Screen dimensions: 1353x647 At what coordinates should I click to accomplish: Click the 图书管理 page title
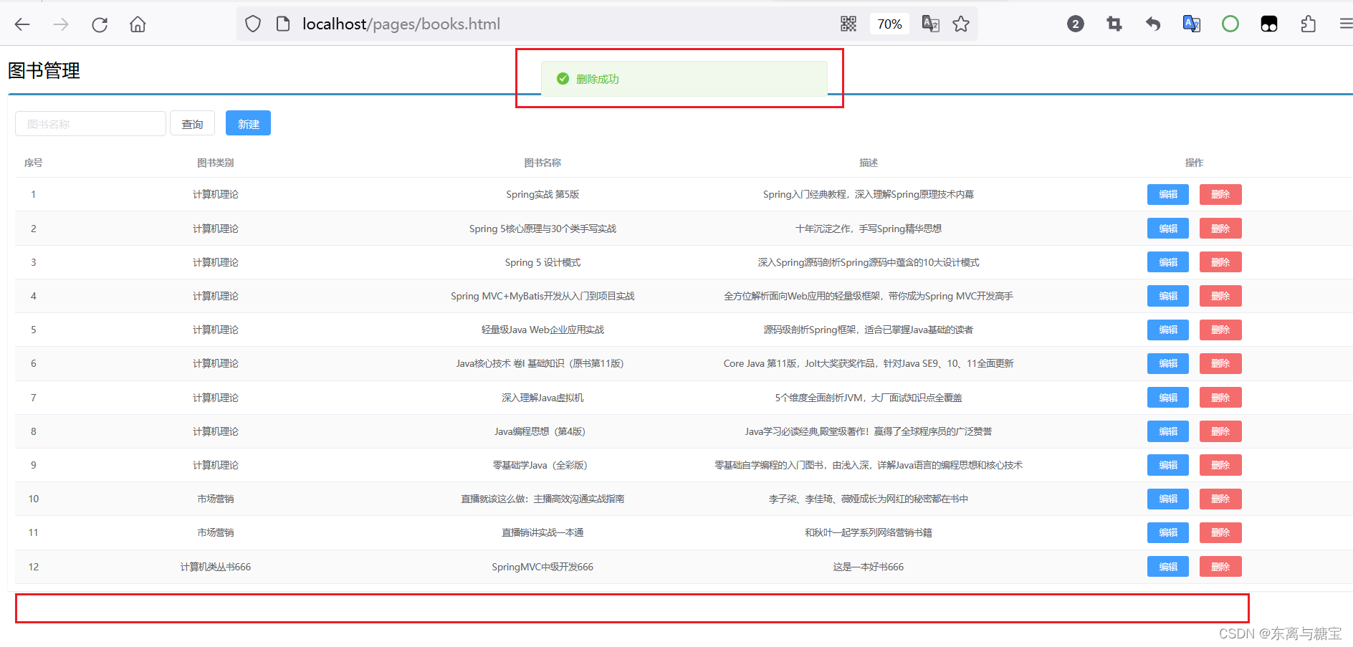(x=44, y=70)
